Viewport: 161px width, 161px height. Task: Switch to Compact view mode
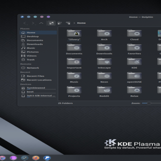[60, 23]
